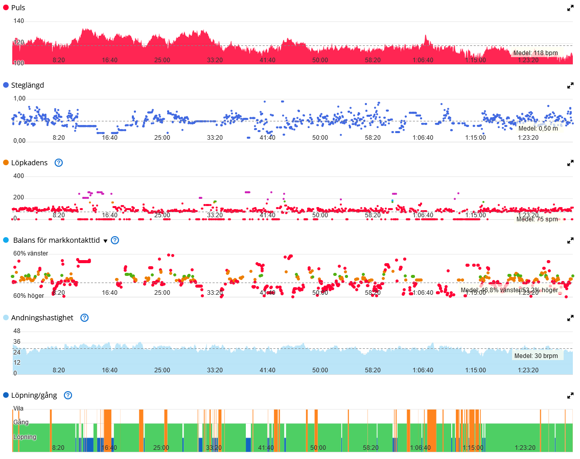The image size is (580, 459).
Task: Click the Puls chart title
Action: (x=18, y=8)
